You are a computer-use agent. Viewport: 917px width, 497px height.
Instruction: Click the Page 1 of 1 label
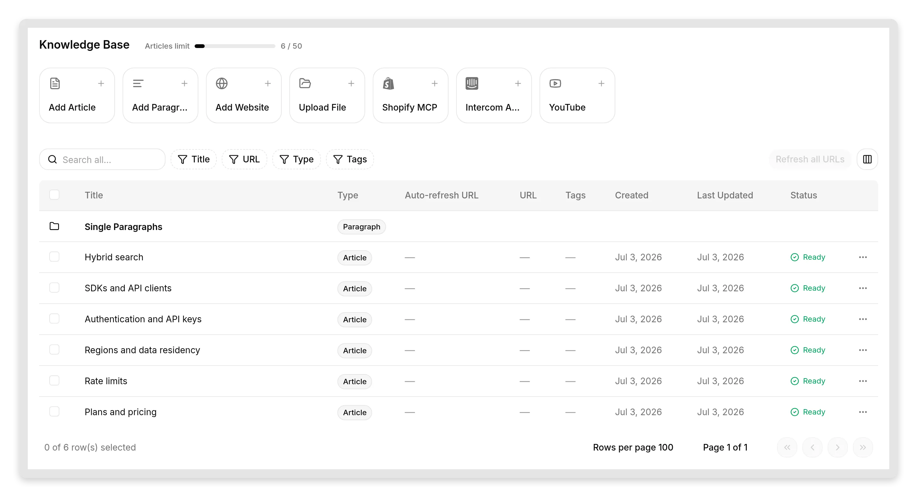(x=725, y=447)
